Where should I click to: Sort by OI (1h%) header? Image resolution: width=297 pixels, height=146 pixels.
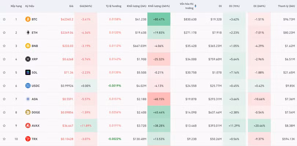point(234,6)
